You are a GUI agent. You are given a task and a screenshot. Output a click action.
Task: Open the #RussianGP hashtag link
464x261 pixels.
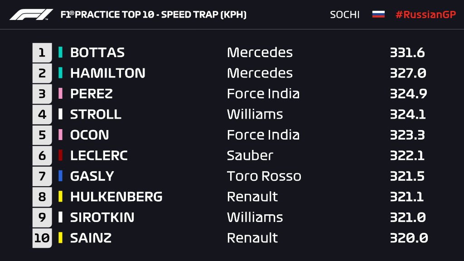(x=425, y=14)
